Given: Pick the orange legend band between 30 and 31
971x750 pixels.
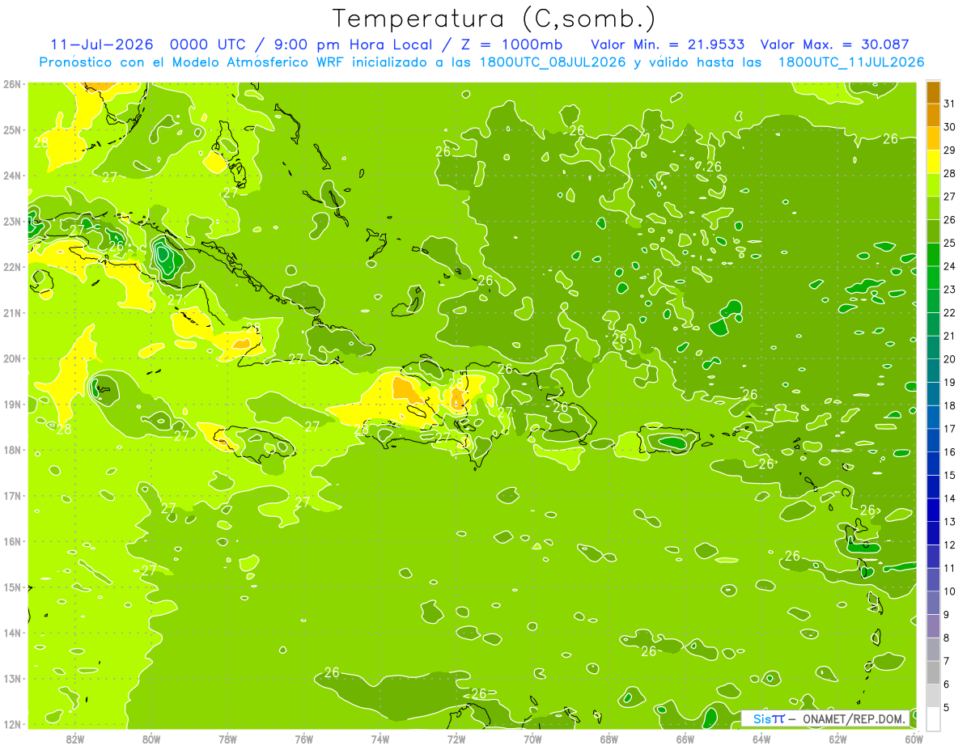Looking at the screenshot, I should click(934, 116).
